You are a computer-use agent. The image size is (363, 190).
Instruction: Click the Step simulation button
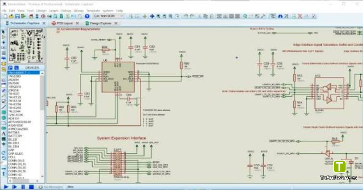coord(15,187)
